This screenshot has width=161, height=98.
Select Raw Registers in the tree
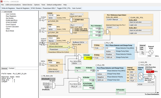pyautogui.click(x=11, y=16)
